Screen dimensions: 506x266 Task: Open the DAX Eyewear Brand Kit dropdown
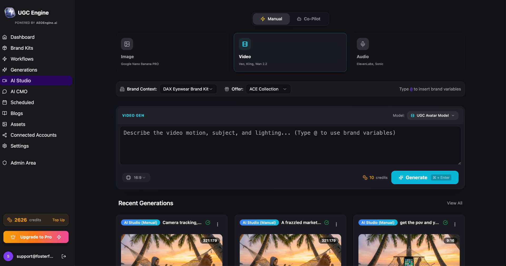tap(188, 89)
